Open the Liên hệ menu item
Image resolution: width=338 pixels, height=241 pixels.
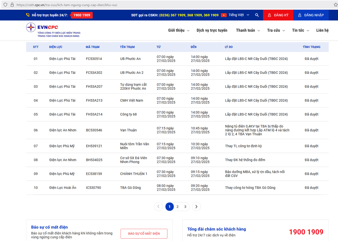pyautogui.click(x=322, y=30)
